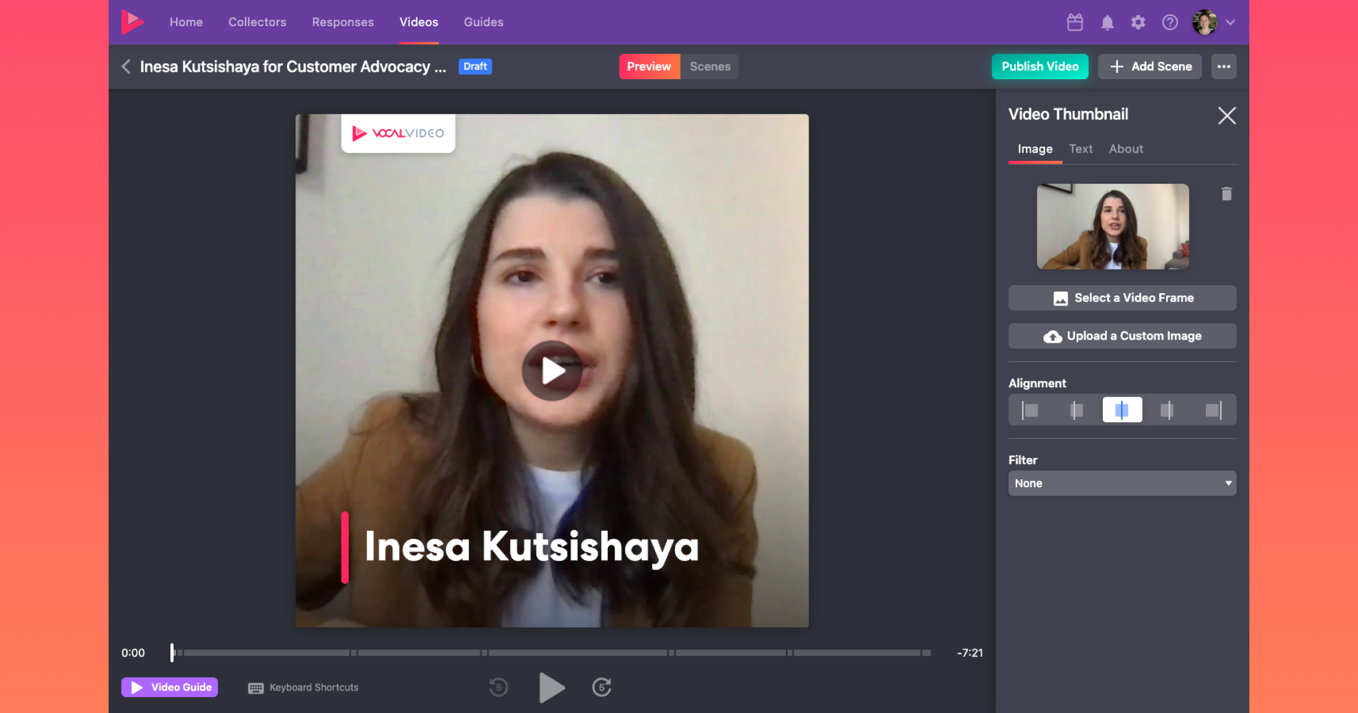Go back using left chevron arrow
This screenshot has height=713, width=1358.
pyautogui.click(x=126, y=66)
